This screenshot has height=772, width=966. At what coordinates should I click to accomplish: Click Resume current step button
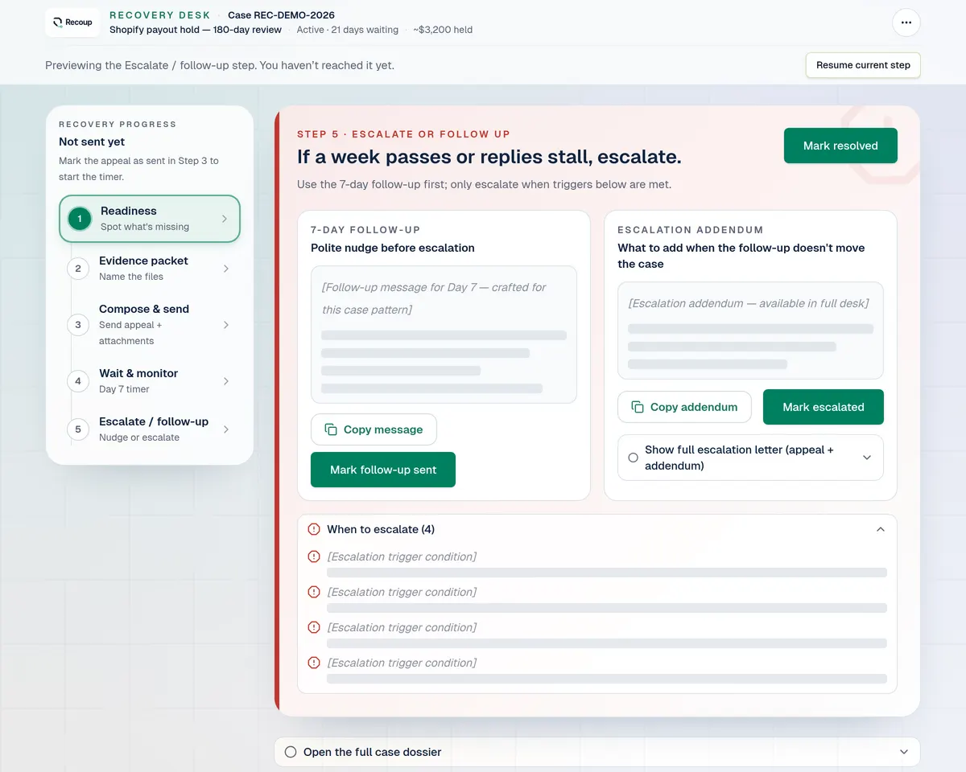tap(863, 65)
